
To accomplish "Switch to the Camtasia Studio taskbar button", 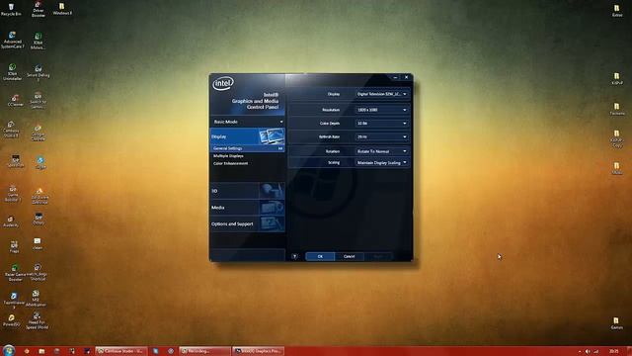I will 120,351.
